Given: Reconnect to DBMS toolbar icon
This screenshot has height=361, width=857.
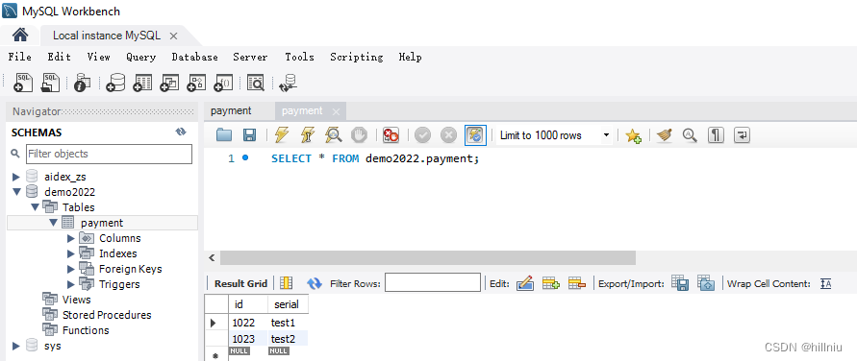Looking at the screenshot, I should [288, 82].
